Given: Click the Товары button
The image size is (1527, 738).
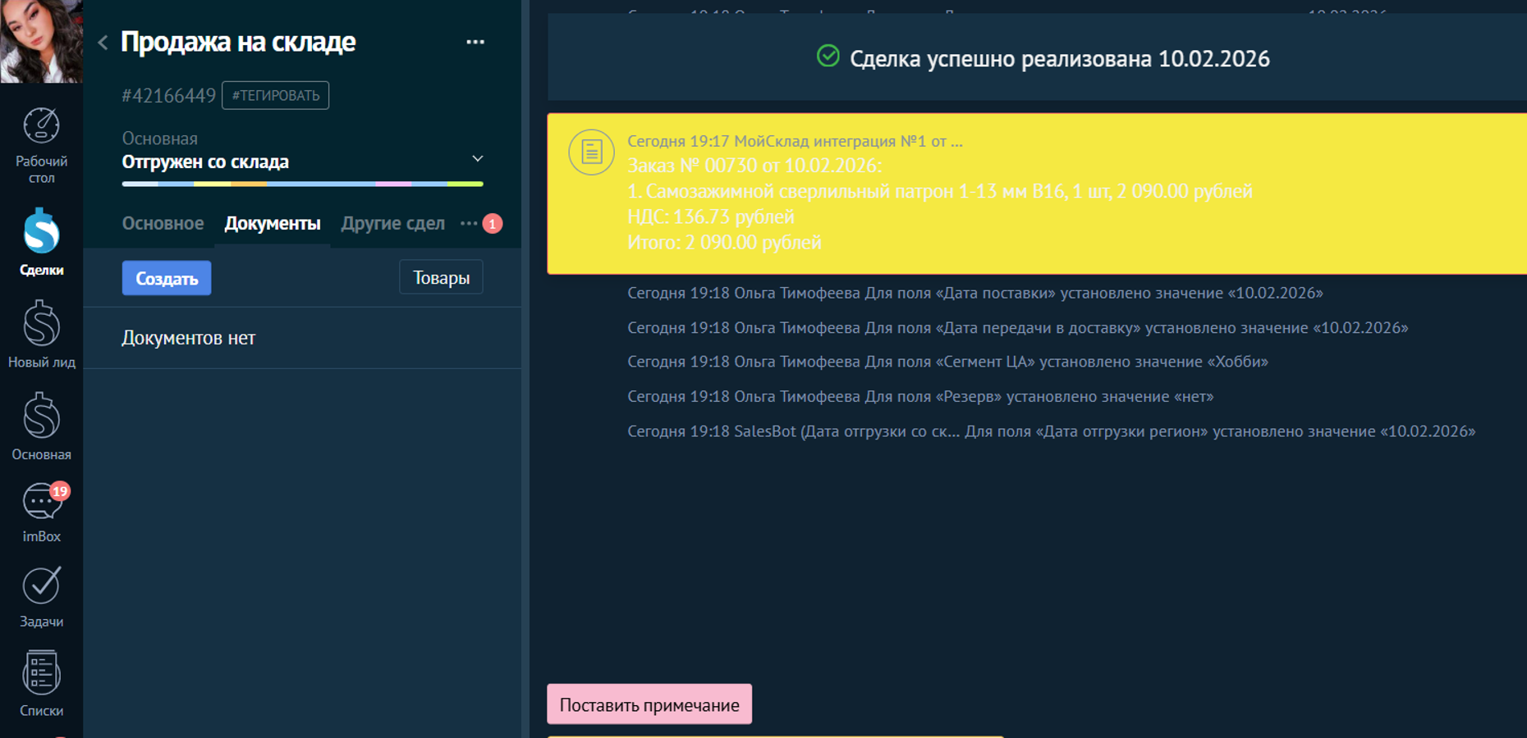Looking at the screenshot, I should (441, 277).
